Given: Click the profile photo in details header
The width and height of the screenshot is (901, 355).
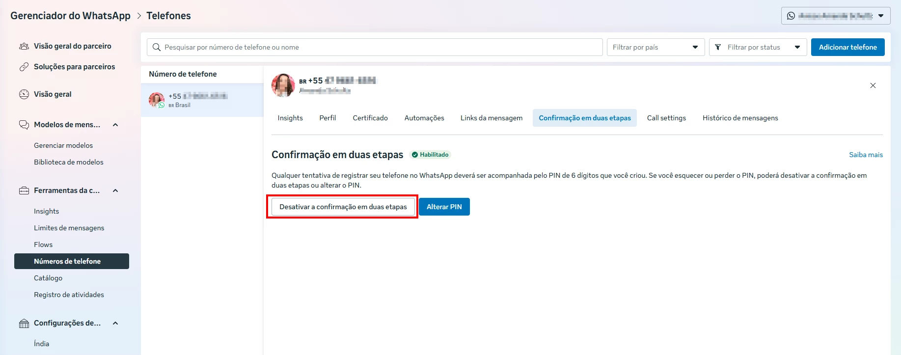Looking at the screenshot, I should tap(283, 85).
